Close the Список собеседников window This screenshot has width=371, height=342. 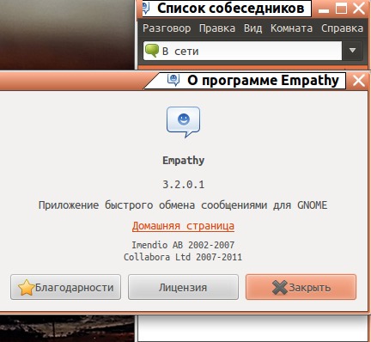[x=359, y=9]
